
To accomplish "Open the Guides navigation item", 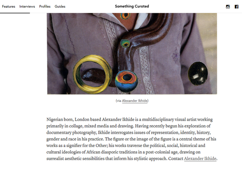I will click(x=60, y=6).
